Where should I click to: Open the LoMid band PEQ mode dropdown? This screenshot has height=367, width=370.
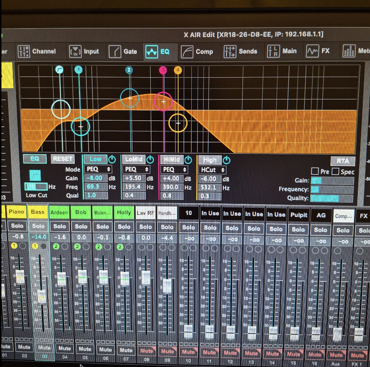pos(136,169)
